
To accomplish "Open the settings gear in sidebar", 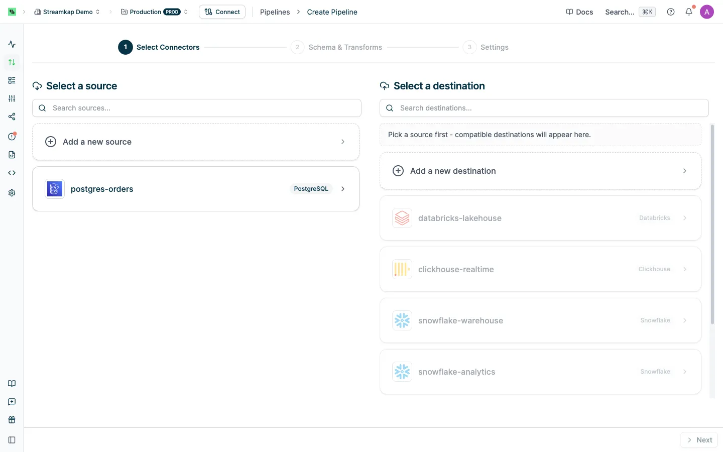I will point(12,193).
